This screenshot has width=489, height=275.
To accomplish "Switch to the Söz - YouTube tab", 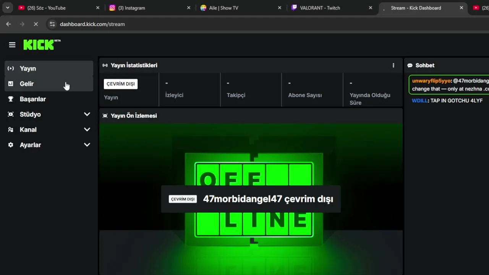I will click(59, 8).
